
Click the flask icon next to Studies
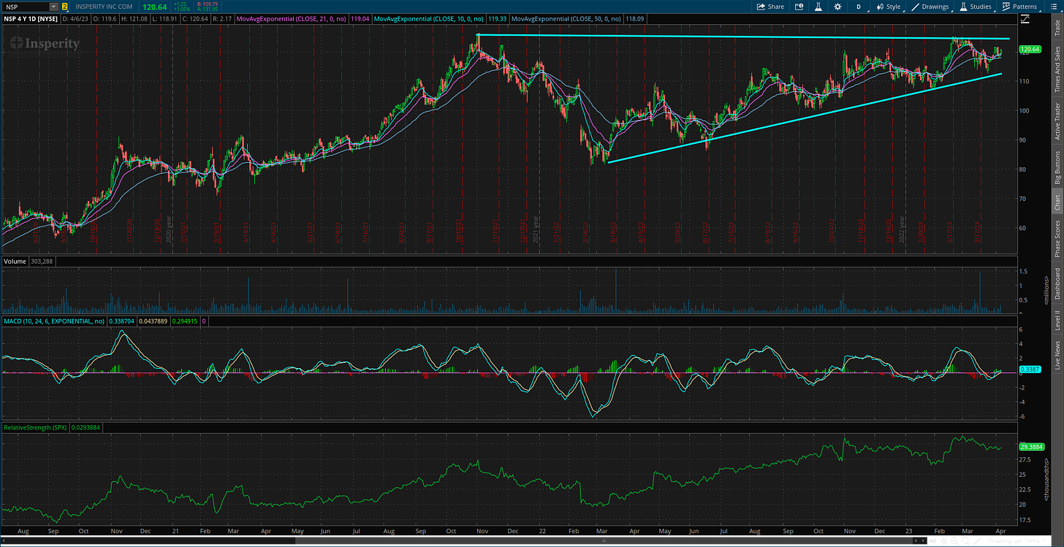963,7
